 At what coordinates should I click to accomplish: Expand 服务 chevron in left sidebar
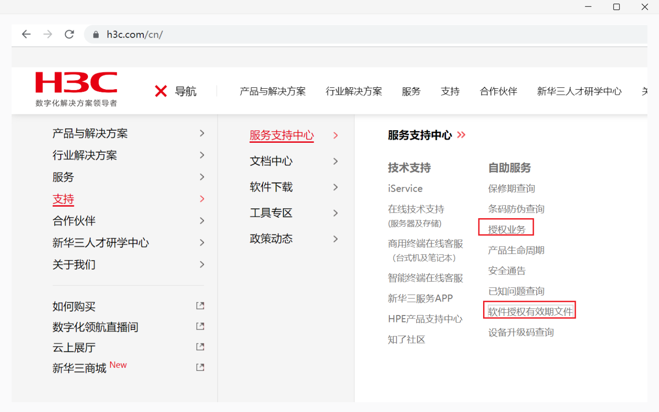(x=202, y=177)
